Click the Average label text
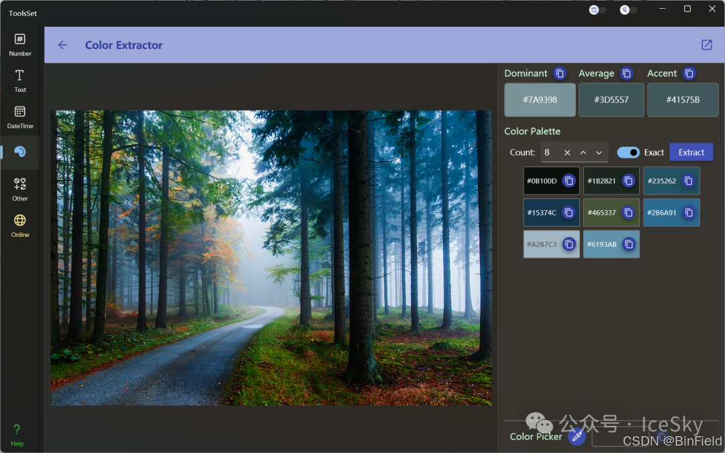This screenshot has height=453, width=725. [x=597, y=74]
